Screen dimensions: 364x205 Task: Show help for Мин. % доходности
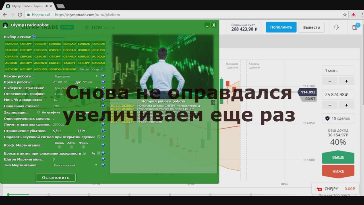103,100
